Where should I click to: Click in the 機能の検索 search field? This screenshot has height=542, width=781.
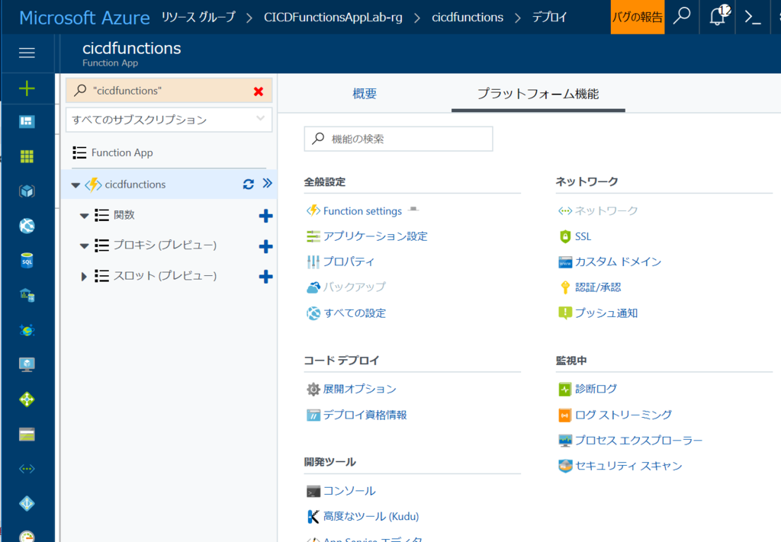point(398,139)
